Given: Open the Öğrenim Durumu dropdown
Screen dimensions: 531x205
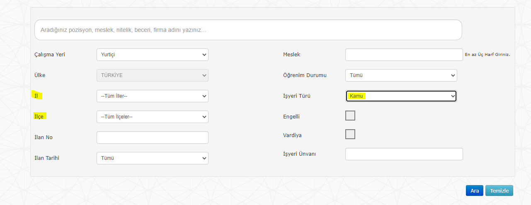Looking at the screenshot, I should (401, 75).
